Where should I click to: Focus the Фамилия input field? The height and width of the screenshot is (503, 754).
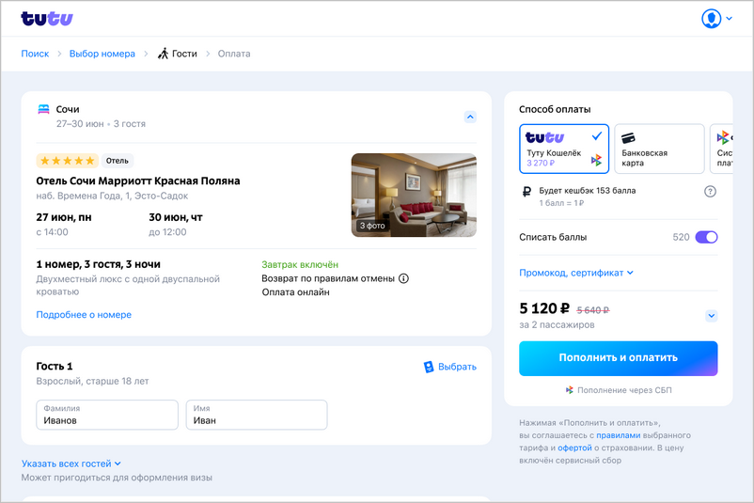coord(107,415)
